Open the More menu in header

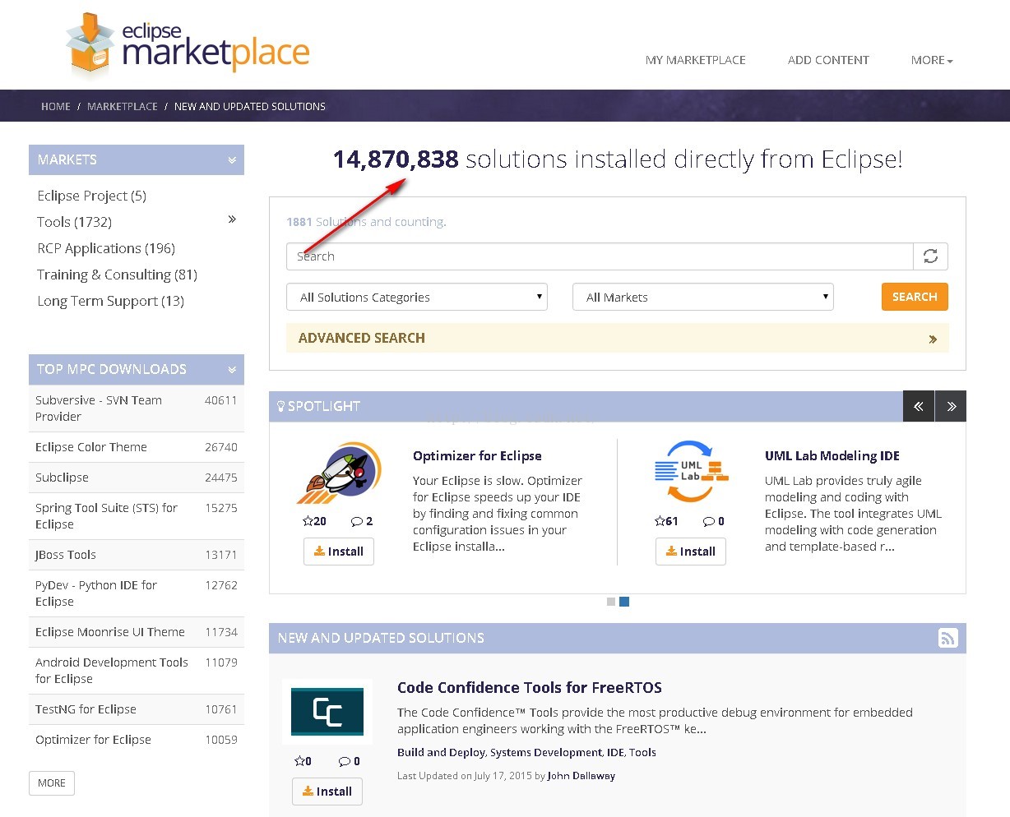pyautogui.click(x=932, y=60)
